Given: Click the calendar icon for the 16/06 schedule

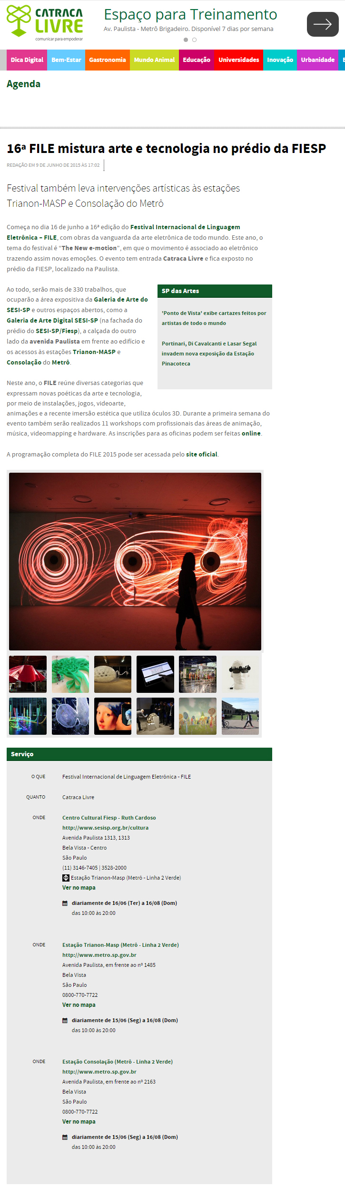Looking at the screenshot, I should tap(65, 903).
